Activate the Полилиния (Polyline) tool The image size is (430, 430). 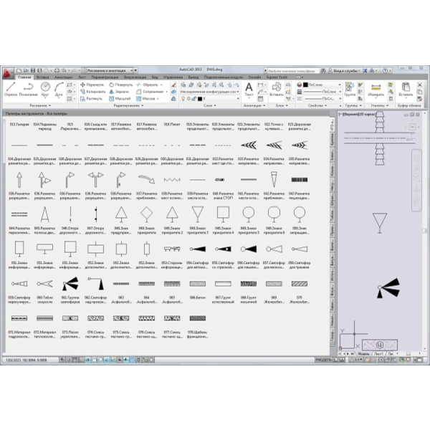28,89
